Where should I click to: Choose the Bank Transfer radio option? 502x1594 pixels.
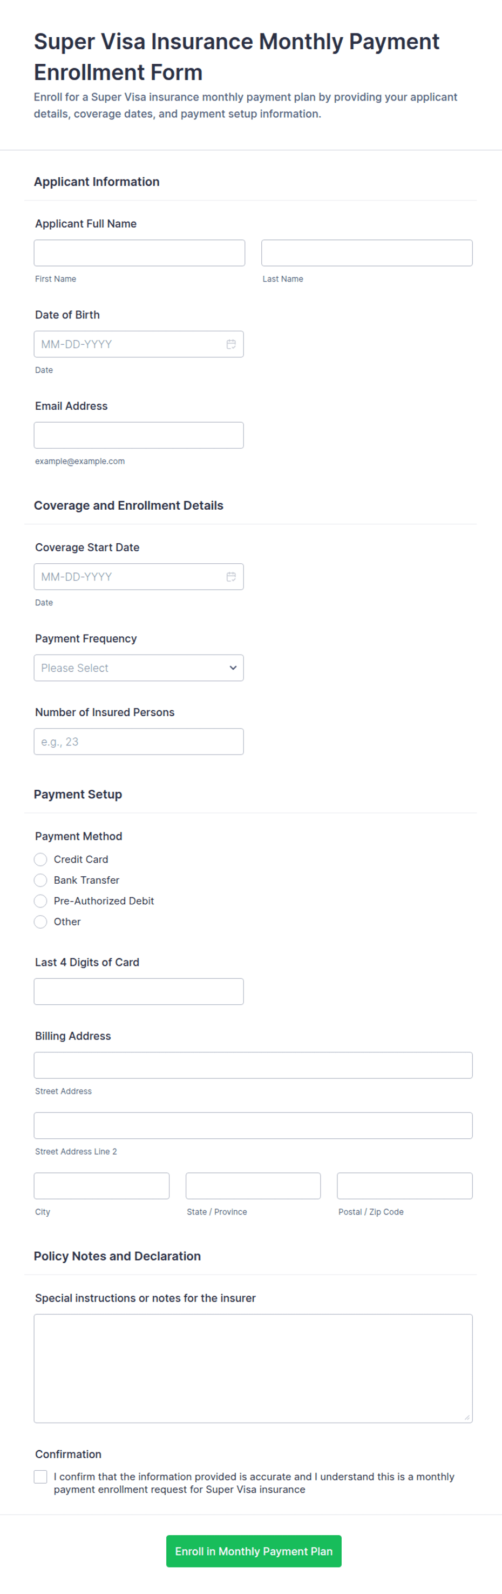click(x=41, y=880)
